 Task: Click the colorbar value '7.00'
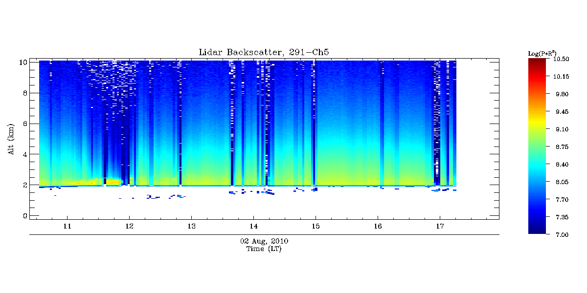[561, 234]
